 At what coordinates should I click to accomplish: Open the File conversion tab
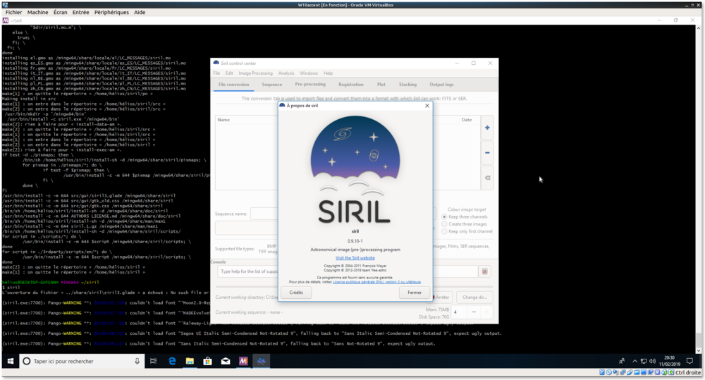click(x=234, y=85)
